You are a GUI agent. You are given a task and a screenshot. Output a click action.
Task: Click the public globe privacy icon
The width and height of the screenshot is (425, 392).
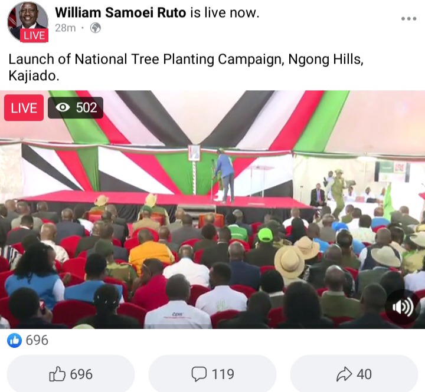(x=96, y=28)
